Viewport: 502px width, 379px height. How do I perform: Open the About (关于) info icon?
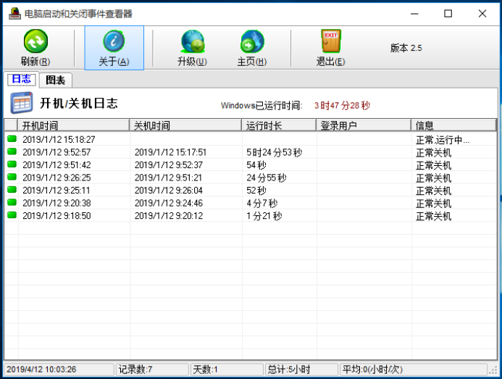114,42
